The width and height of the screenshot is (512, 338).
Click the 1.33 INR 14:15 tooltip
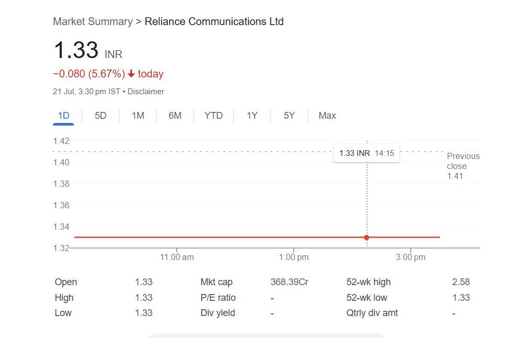366,153
